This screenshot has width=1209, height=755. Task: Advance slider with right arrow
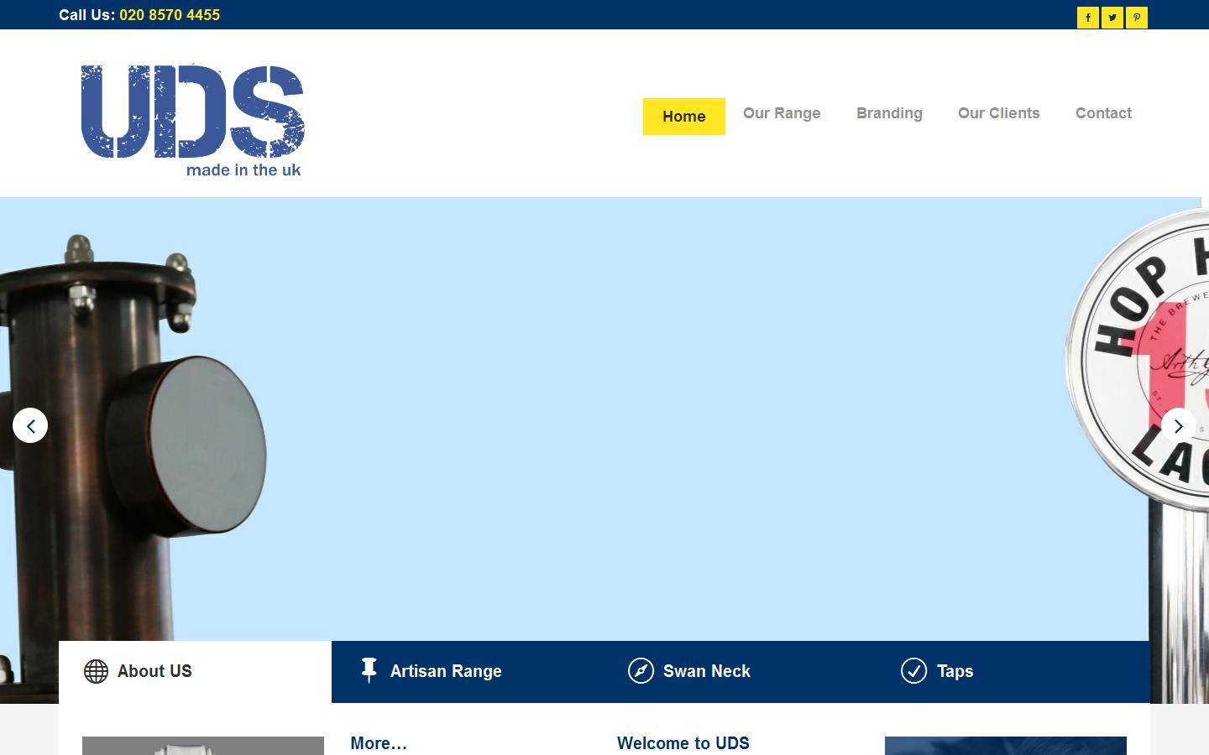point(1179,425)
